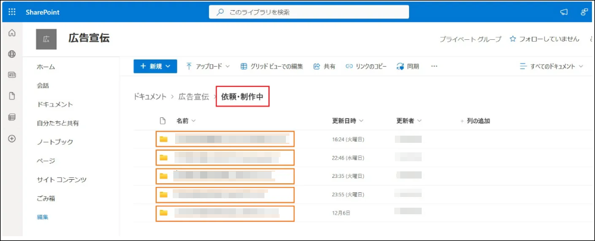The width and height of the screenshot is (595, 241).
Task: Open the app launcher waffle icon
Action: click(x=12, y=12)
